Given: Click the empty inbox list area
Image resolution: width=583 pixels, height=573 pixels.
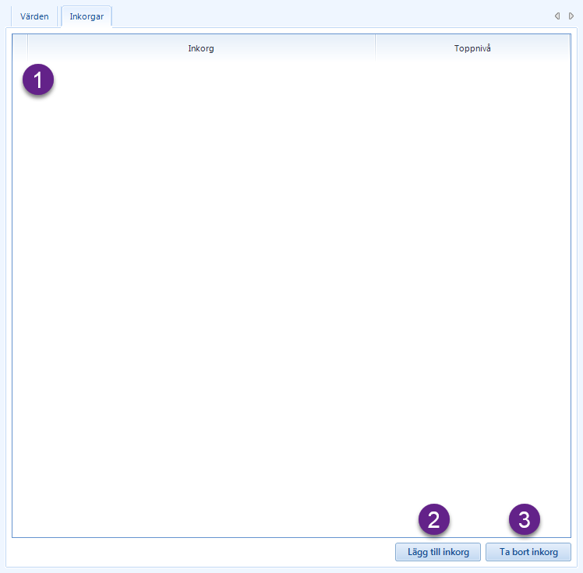Looking at the screenshot, I should click(x=291, y=299).
